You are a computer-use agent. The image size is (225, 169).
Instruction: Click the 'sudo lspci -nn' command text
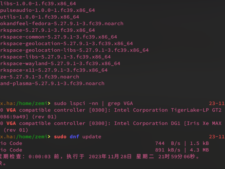point(75,104)
